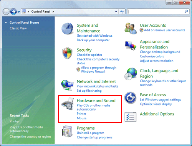
Task: Minimize the Control Panel window
Action: [x=169, y=3]
